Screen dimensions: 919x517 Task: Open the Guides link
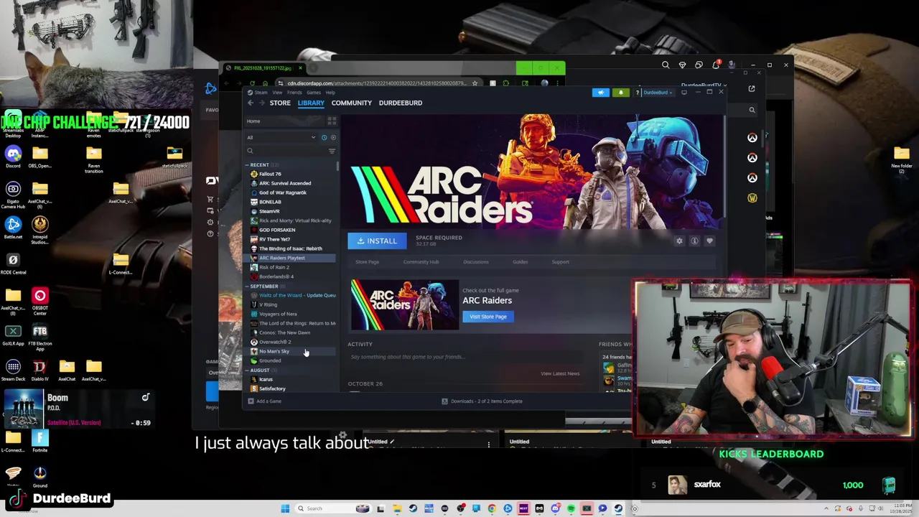(521, 262)
